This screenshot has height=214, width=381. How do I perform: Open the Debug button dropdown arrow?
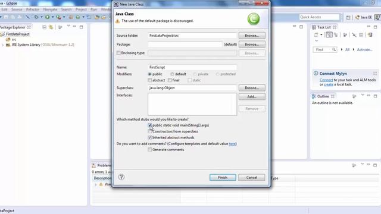(41, 17)
